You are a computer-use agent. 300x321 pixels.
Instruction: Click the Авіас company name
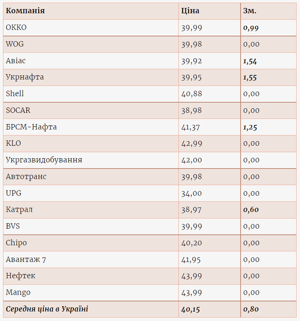16,61
